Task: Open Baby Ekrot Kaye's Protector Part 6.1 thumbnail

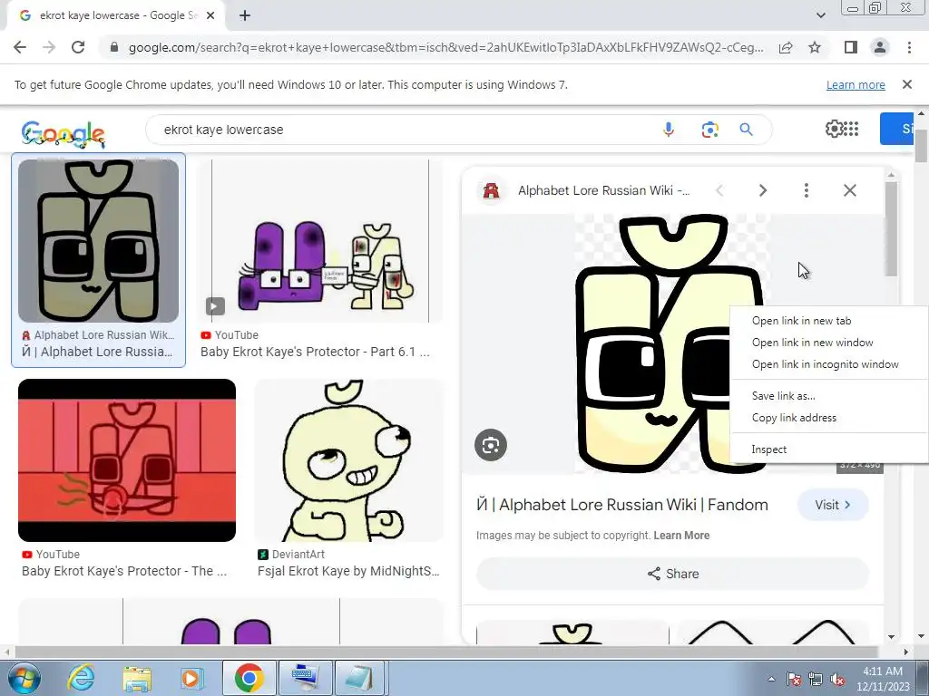Action: click(x=320, y=241)
